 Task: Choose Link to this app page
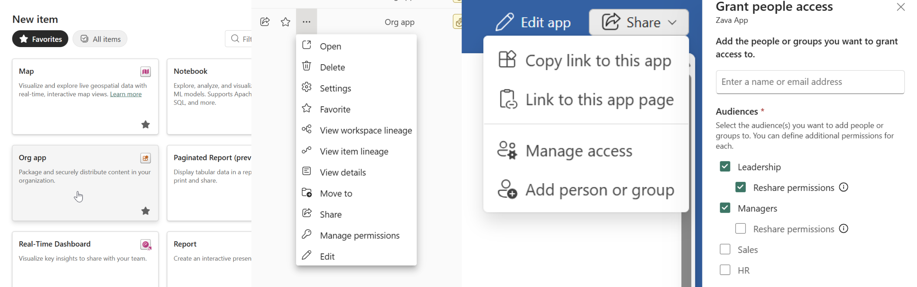click(586, 99)
